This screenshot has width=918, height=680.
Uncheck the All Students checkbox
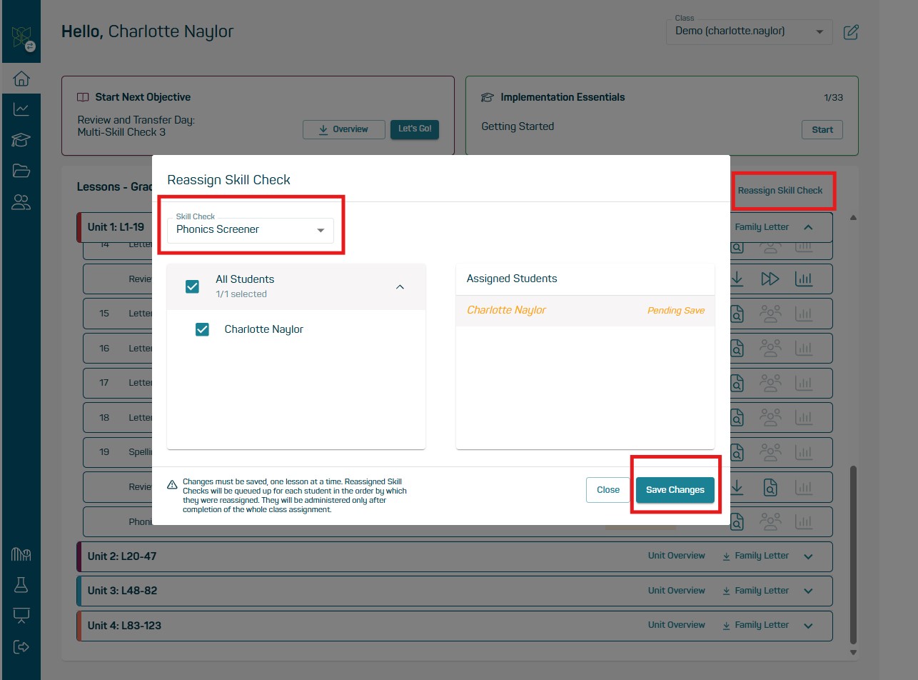click(192, 286)
